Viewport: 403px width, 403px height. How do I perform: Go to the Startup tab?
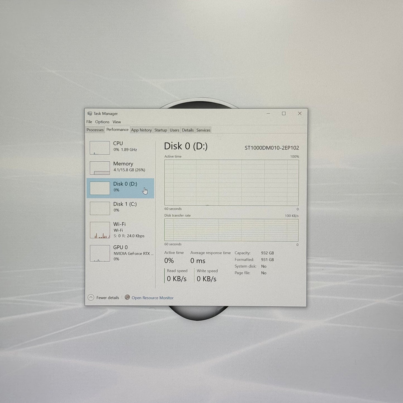point(161,130)
